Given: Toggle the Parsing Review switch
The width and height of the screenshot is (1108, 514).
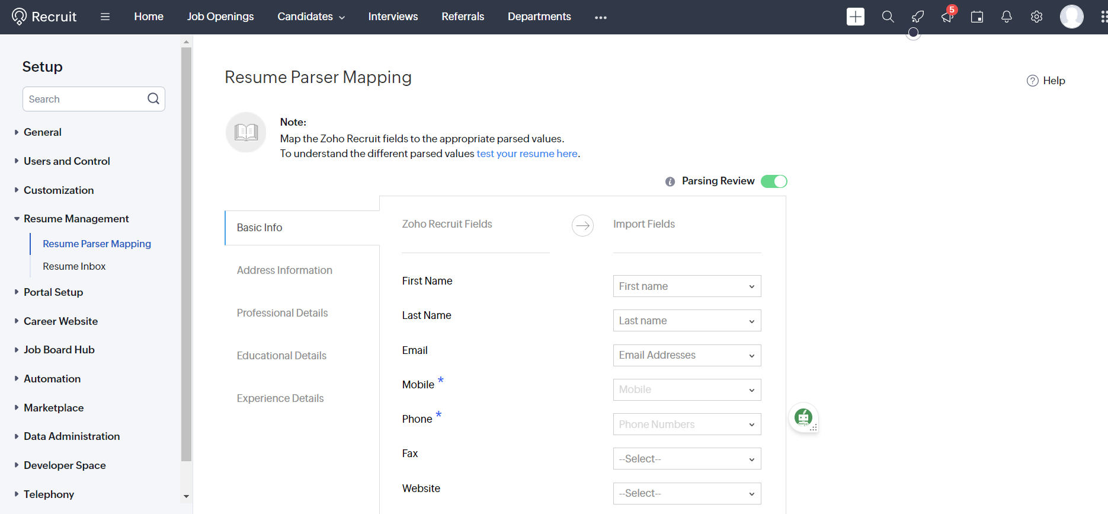Looking at the screenshot, I should pyautogui.click(x=774, y=181).
